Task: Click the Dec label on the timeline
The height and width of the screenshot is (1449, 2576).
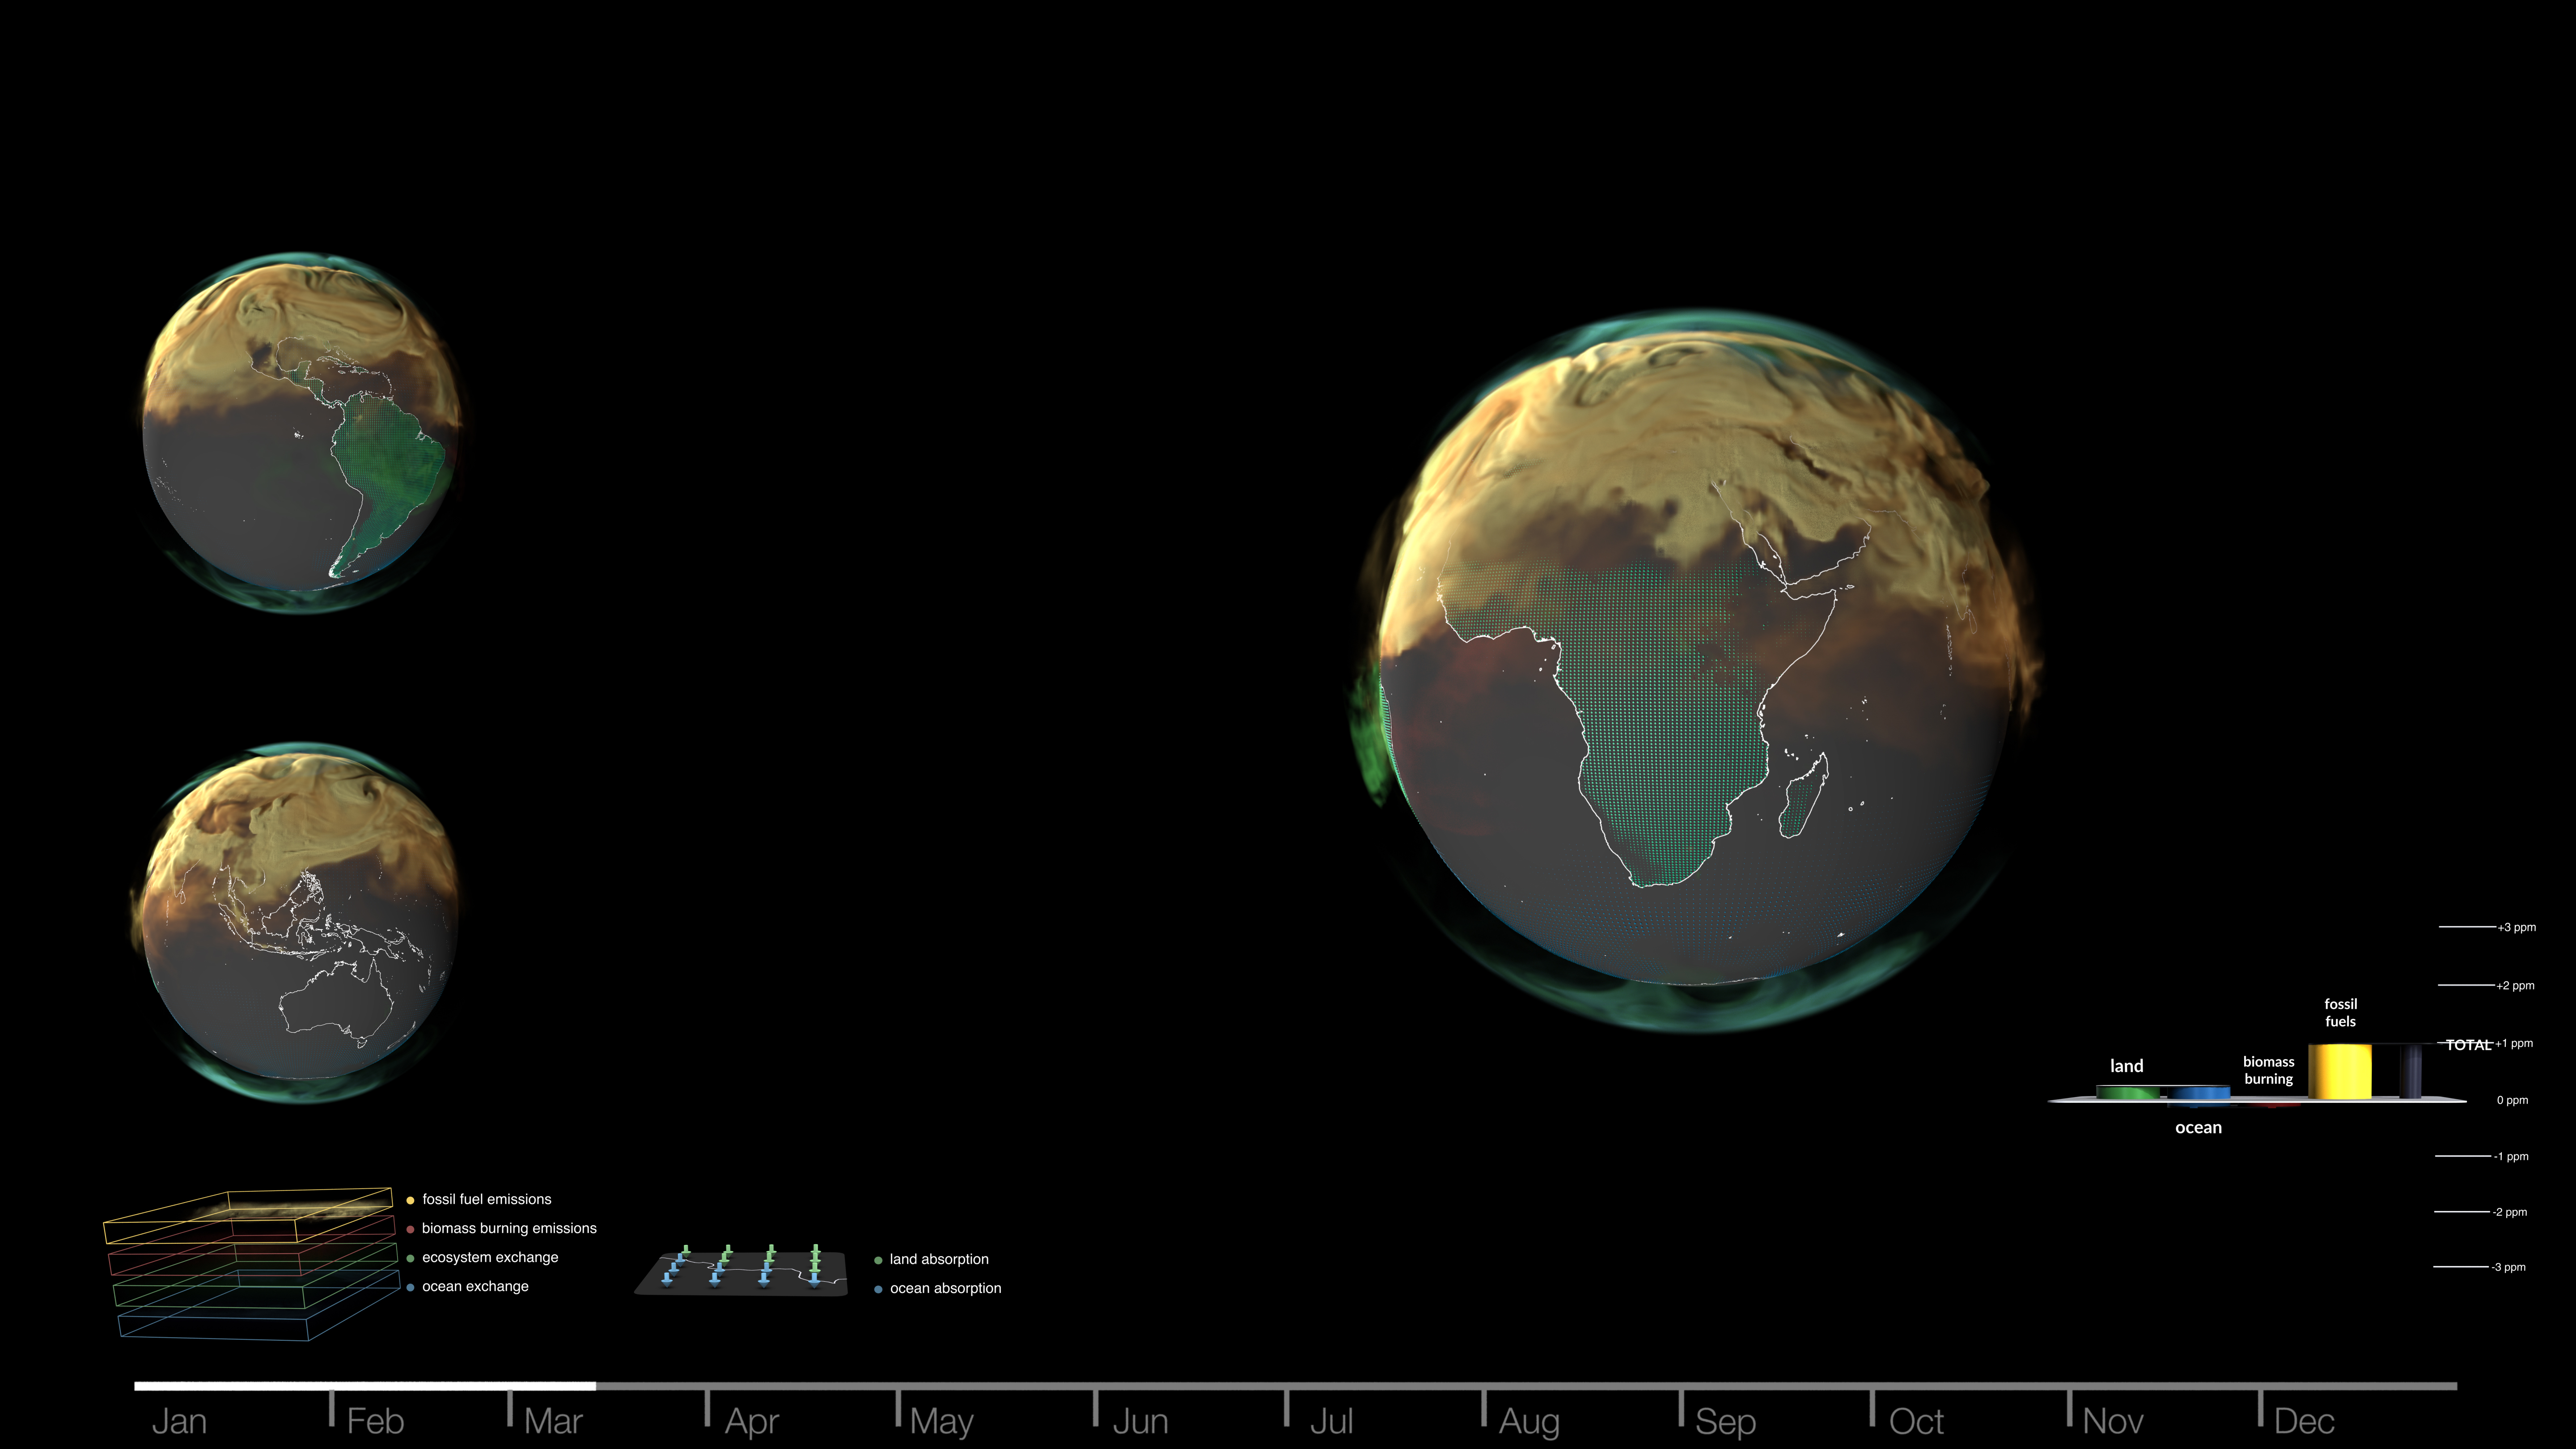Action: point(2304,1421)
